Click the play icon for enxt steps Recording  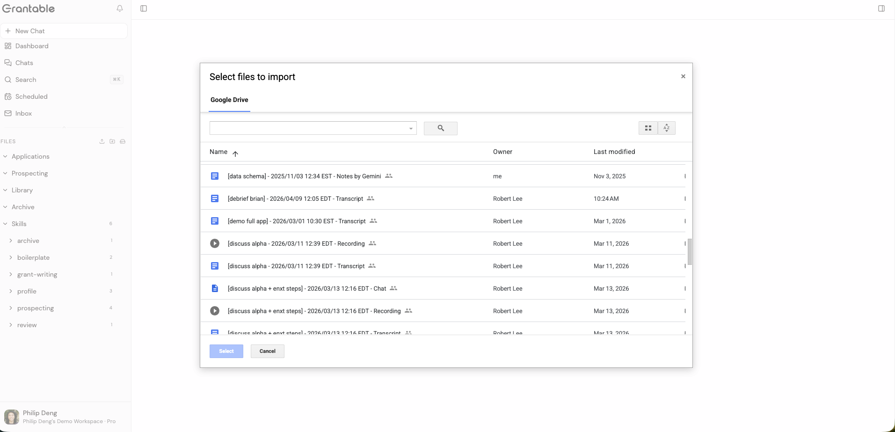[x=215, y=311]
